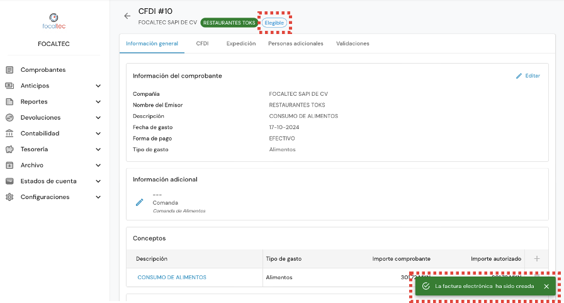Click the Archivo box icon

pos(9,165)
